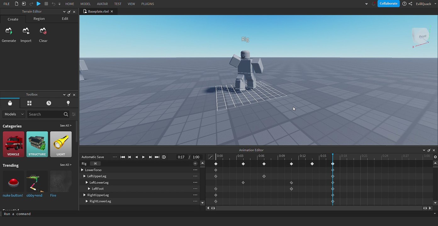Click the red notifications bell icon
The height and width of the screenshot is (226, 438).
click(373, 4)
